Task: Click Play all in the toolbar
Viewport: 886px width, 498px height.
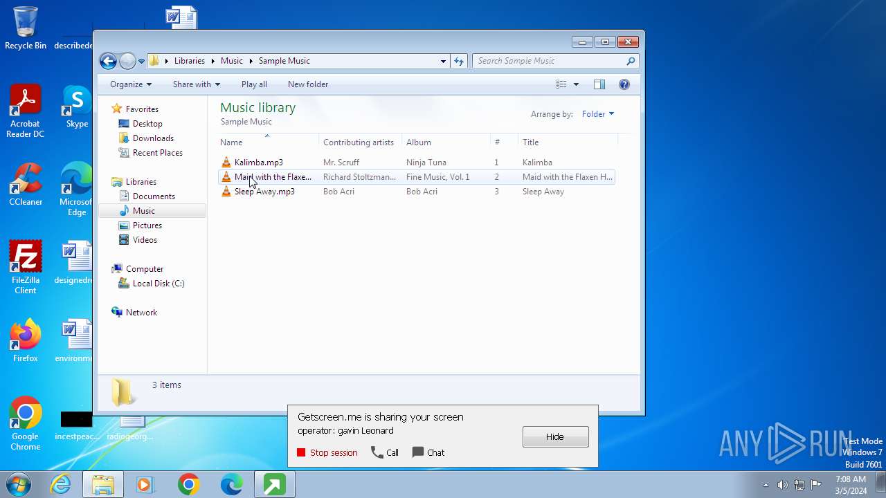Action: (254, 84)
